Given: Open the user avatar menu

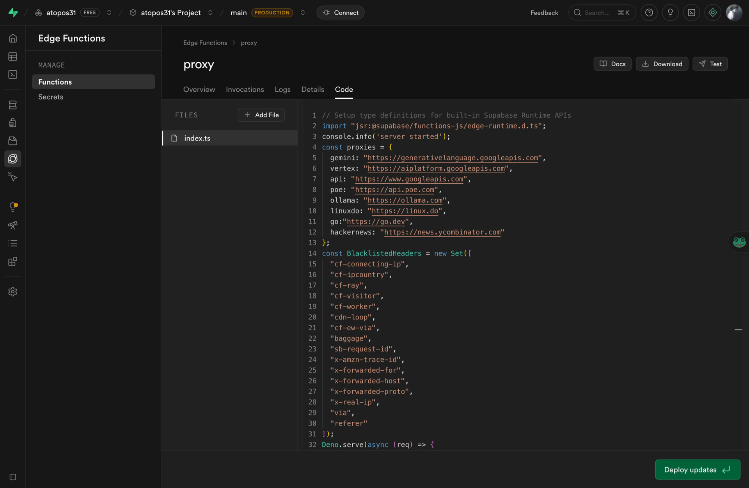Looking at the screenshot, I should click(x=734, y=12).
